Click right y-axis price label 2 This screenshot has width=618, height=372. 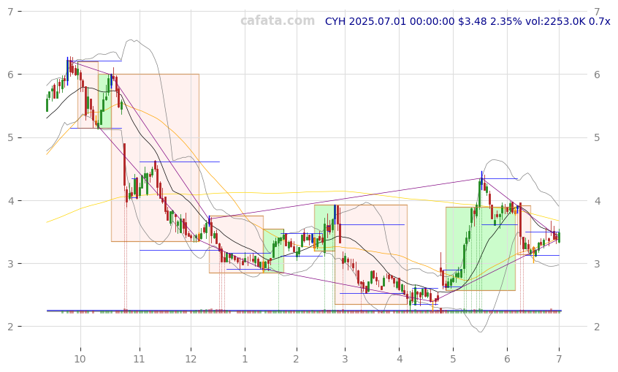pos(597,326)
